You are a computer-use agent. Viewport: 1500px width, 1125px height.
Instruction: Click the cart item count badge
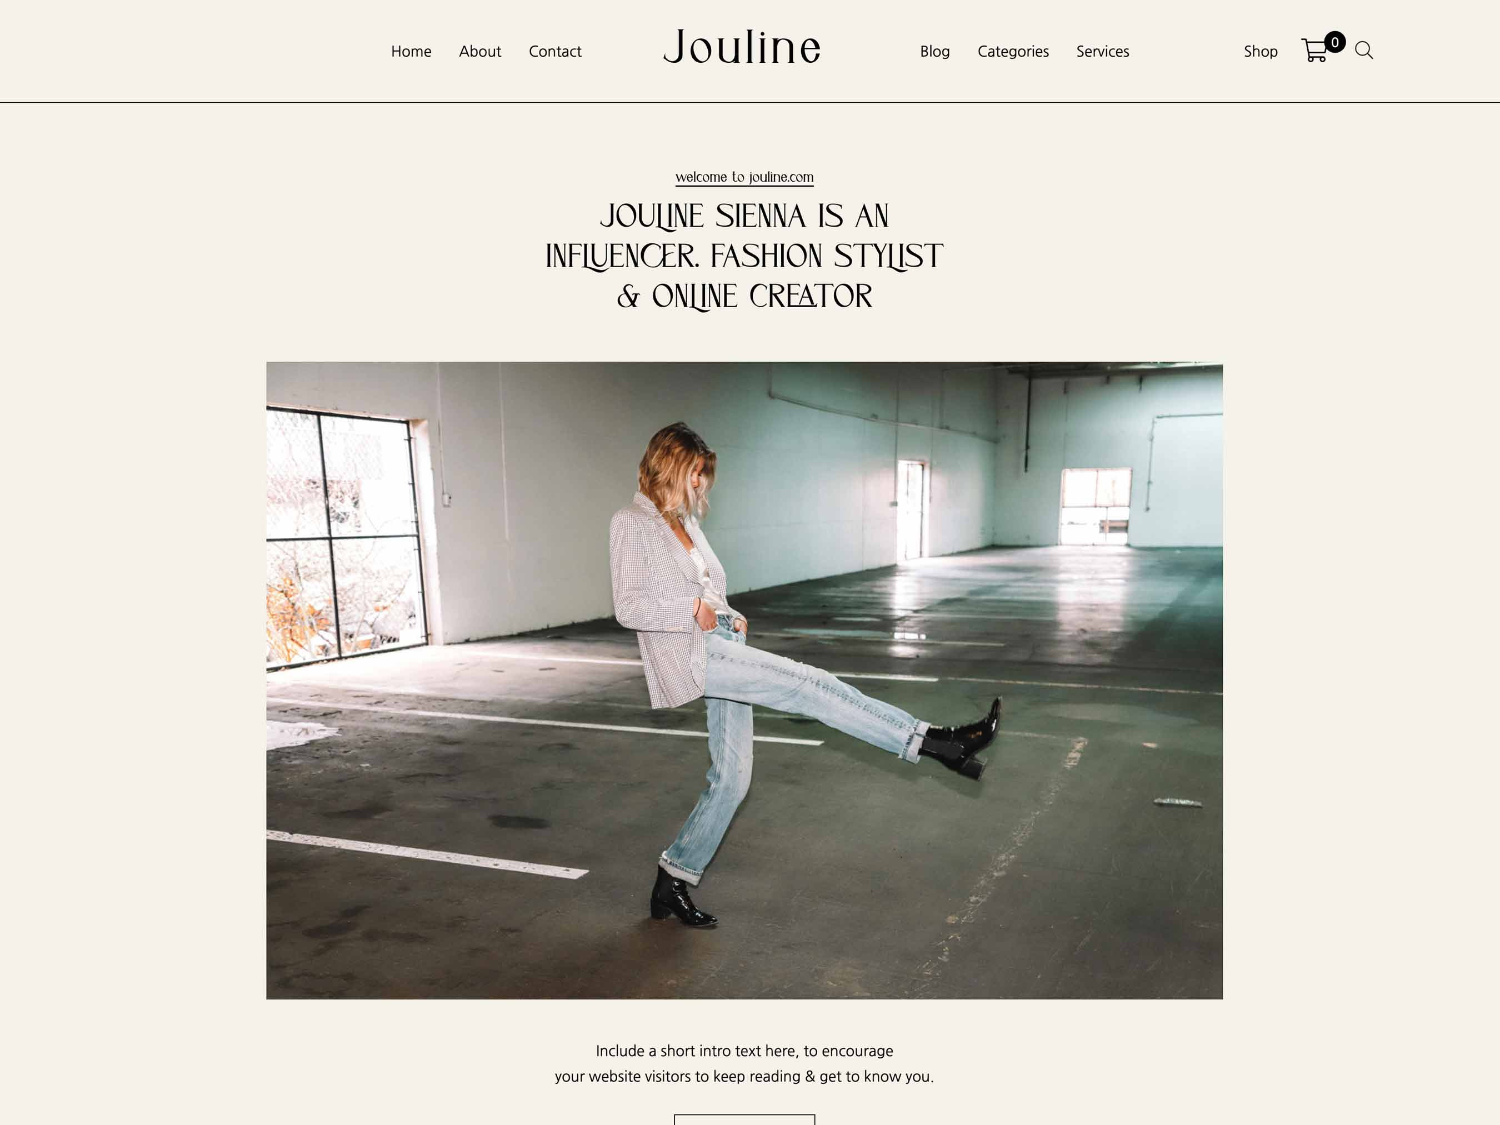coord(1334,42)
